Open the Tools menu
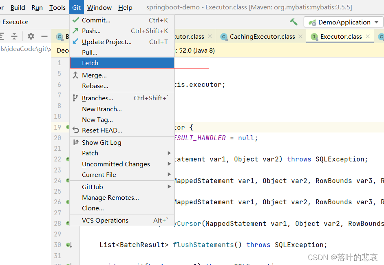 coord(57,8)
